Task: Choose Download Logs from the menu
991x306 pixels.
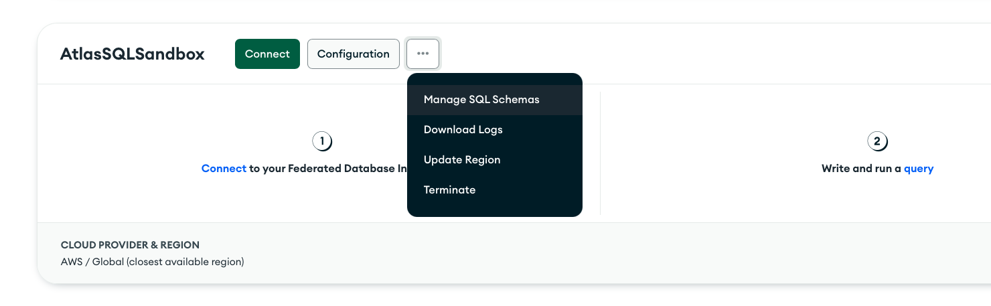Action: [495, 130]
